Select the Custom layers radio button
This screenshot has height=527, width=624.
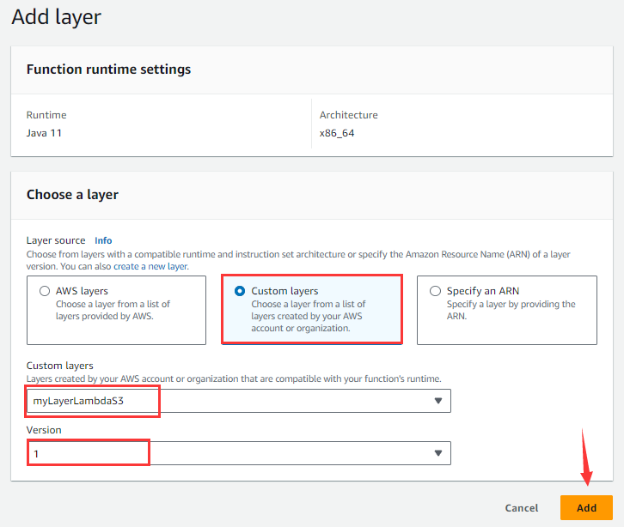click(x=240, y=291)
